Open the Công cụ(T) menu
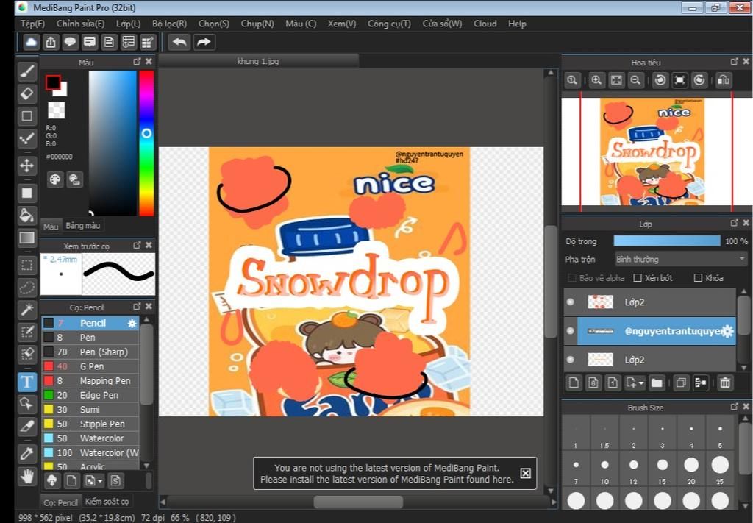 [x=389, y=24]
